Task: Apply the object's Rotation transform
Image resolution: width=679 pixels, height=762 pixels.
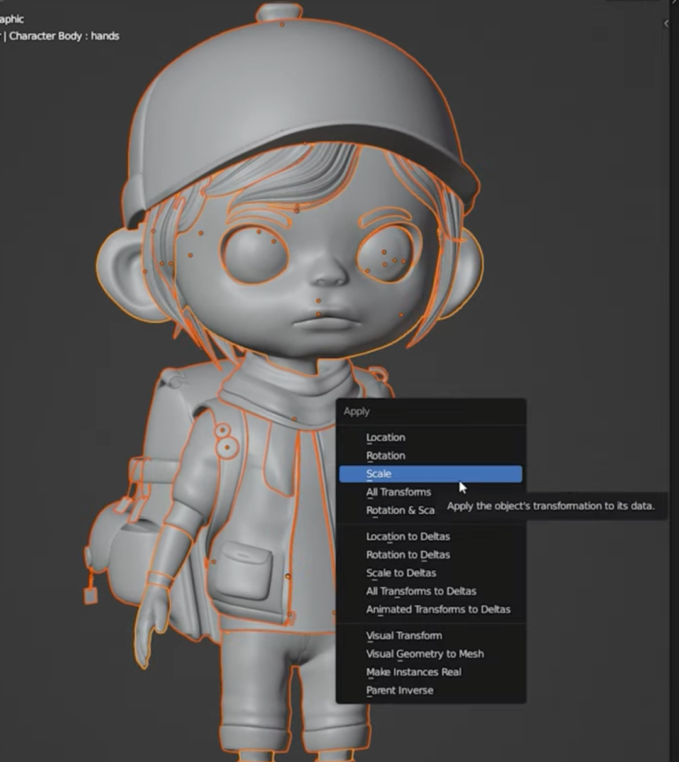Action: (x=384, y=455)
